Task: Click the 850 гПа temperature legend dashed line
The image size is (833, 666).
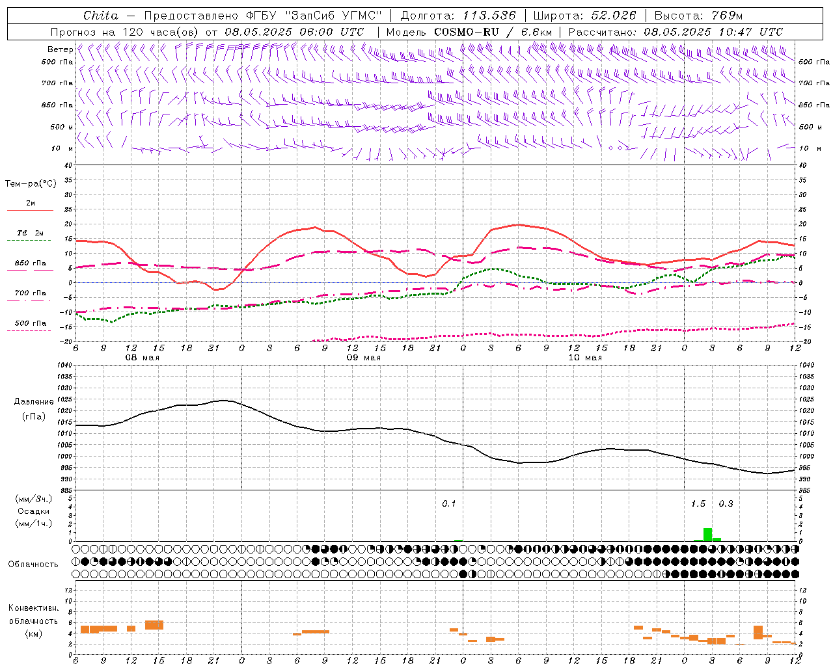Action: 29,271
